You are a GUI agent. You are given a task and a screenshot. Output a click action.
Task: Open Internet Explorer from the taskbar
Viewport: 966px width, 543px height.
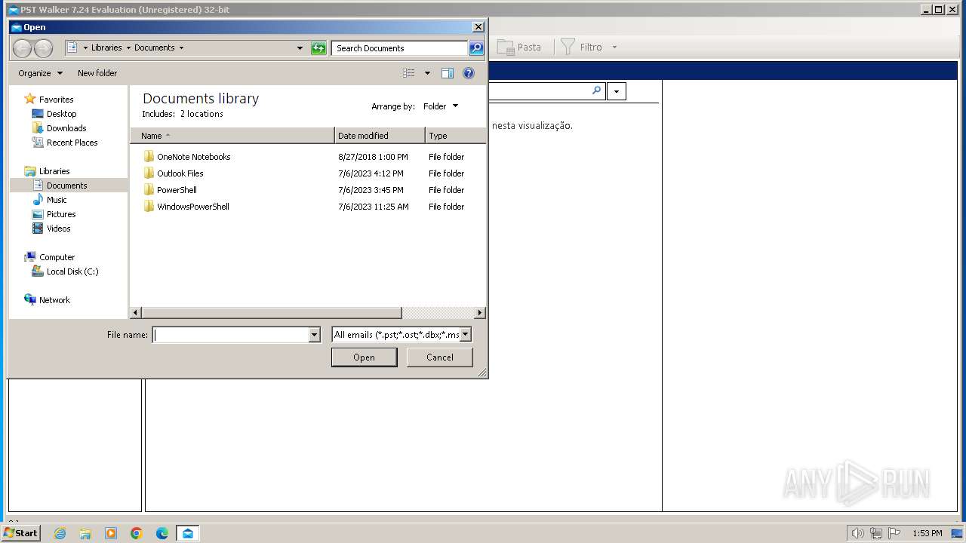pos(60,533)
